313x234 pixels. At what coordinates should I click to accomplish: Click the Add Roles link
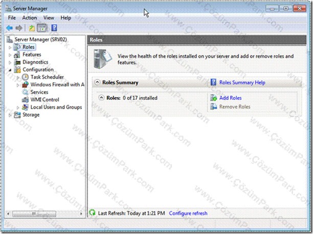click(230, 98)
